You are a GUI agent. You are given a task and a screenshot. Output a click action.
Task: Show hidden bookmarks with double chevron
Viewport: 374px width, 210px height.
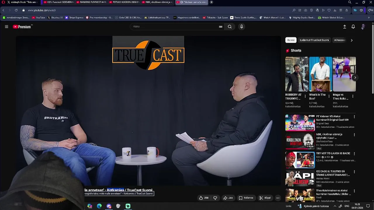point(369,17)
